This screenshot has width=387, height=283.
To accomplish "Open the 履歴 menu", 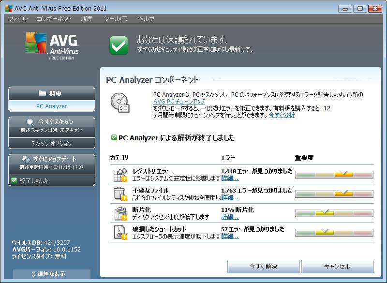I will [87, 19].
